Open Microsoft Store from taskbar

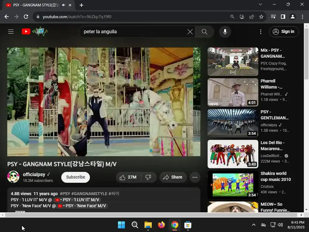(188, 225)
